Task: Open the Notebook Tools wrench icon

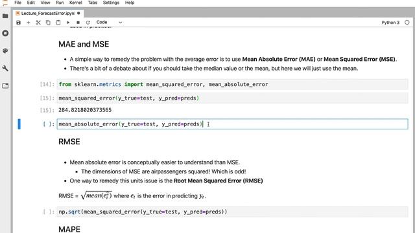Action: pyautogui.click(x=5, y=68)
